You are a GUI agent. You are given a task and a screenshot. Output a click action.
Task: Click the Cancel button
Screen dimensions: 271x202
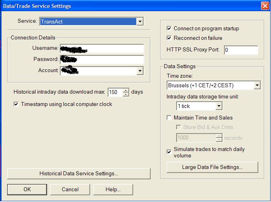click(x=70, y=189)
